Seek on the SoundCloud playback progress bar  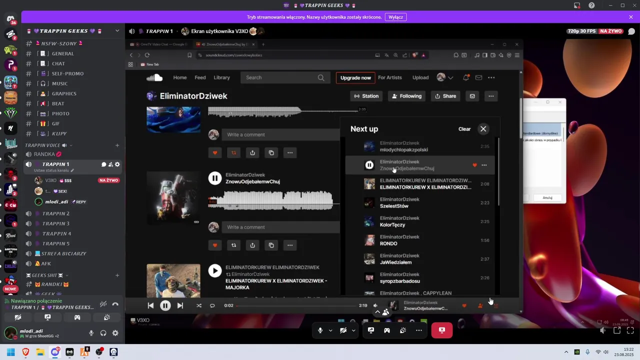point(296,305)
